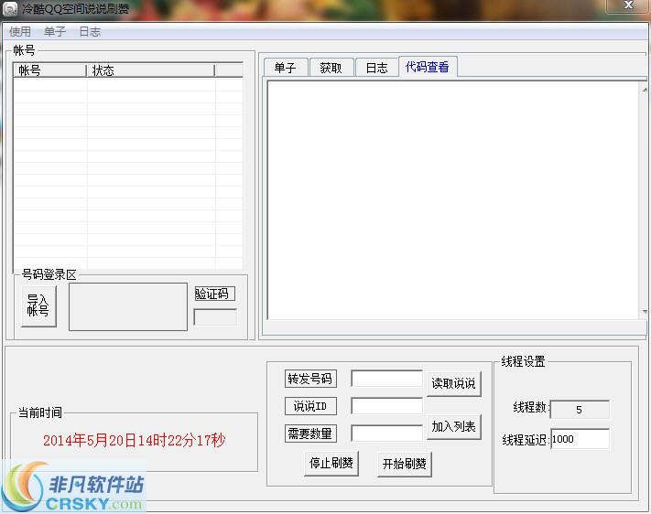Viewport: 651px width, 514px height.
Task: Click the 验证码 label
Action: point(214,294)
